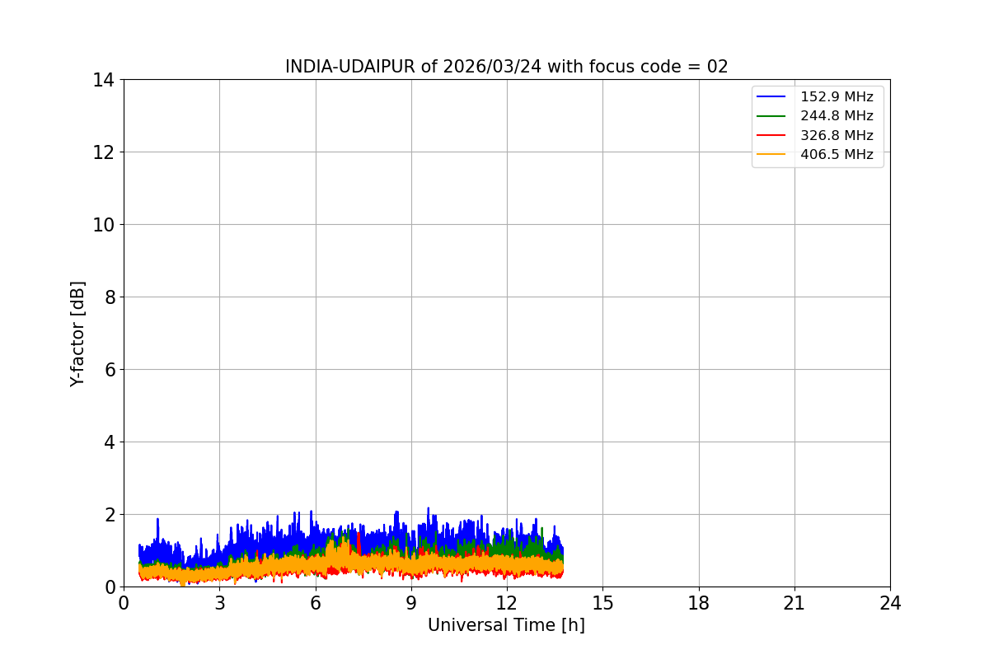Click the x-axis tick label '15'
The image size is (989, 659).
click(602, 603)
